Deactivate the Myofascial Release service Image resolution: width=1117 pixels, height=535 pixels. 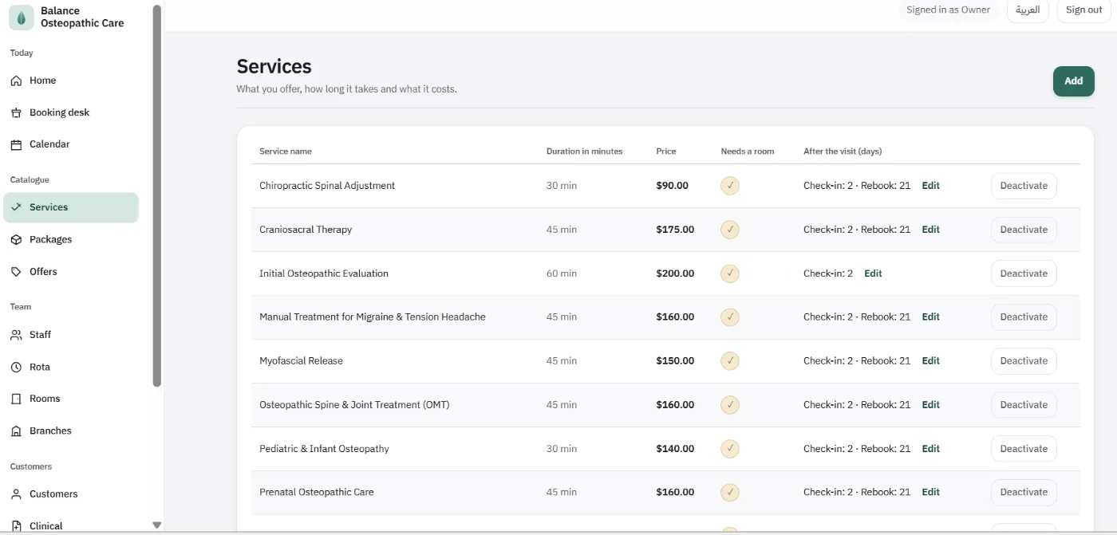click(x=1024, y=361)
